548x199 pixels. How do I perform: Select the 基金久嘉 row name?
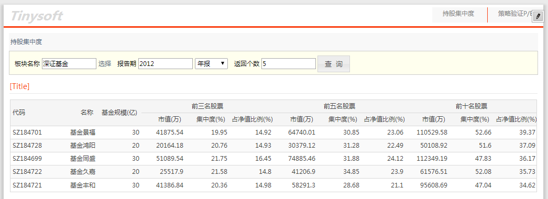(83, 172)
